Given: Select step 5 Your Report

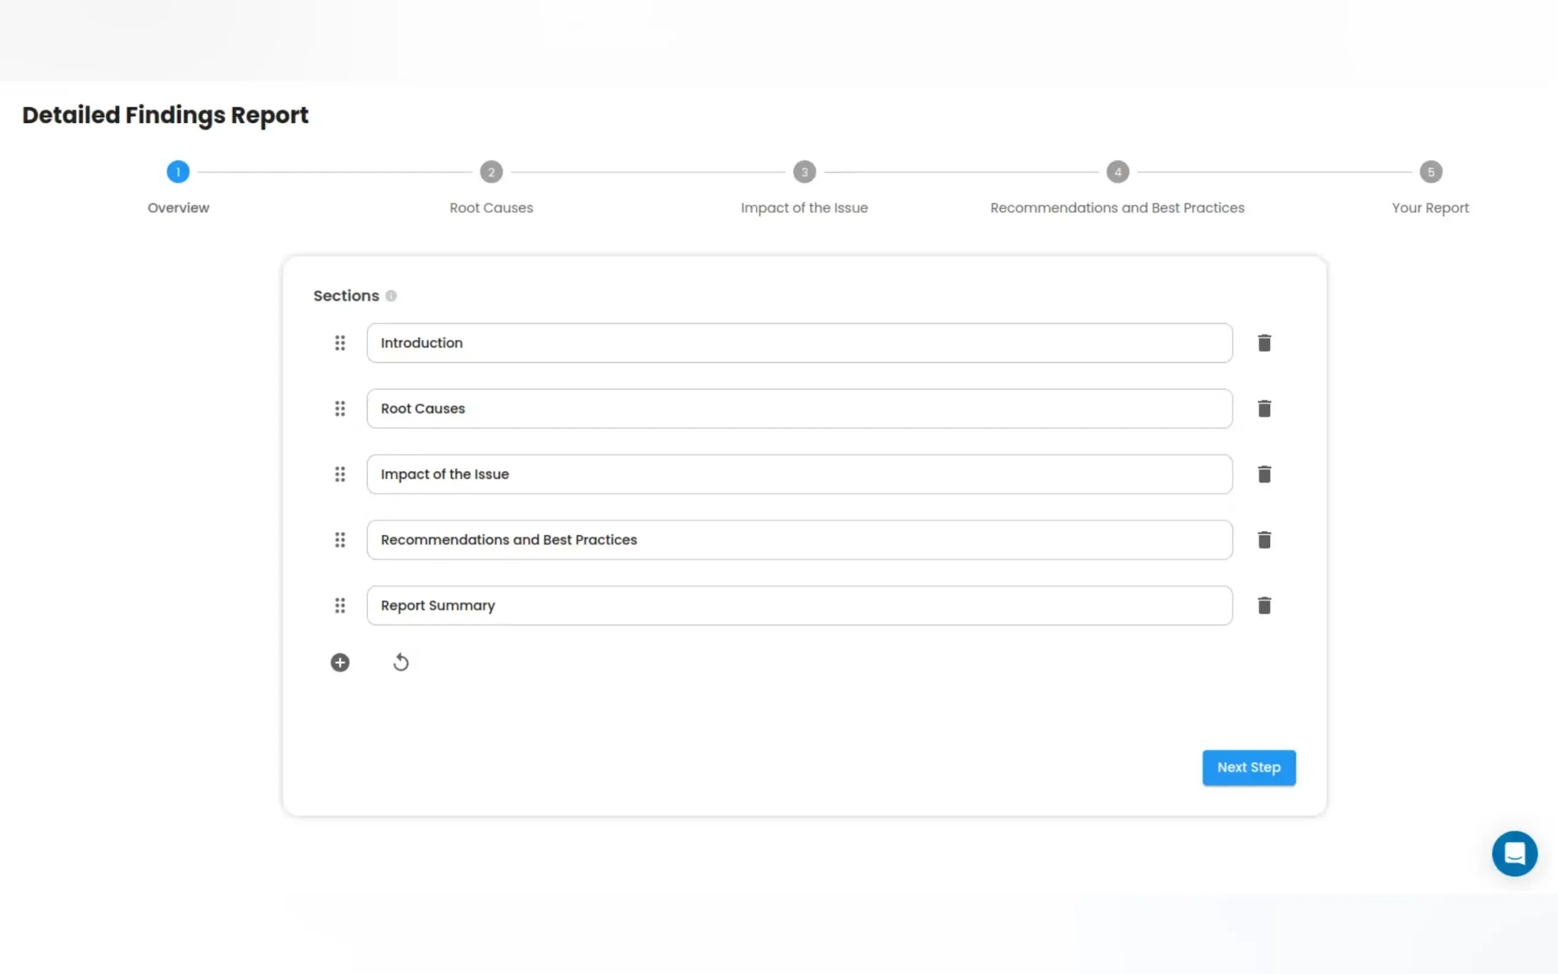Looking at the screenshot, I should click(1430, 172).
